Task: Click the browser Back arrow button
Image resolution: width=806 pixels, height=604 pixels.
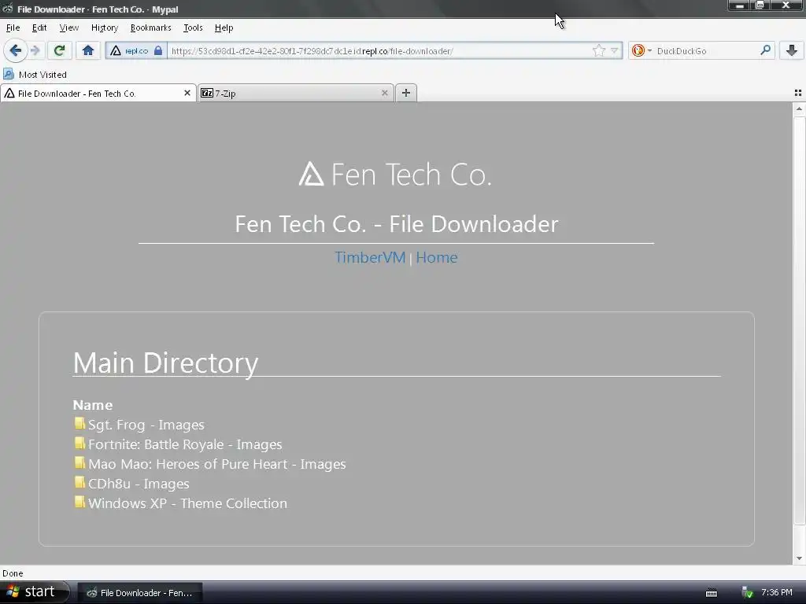Action: click(15, 51)
